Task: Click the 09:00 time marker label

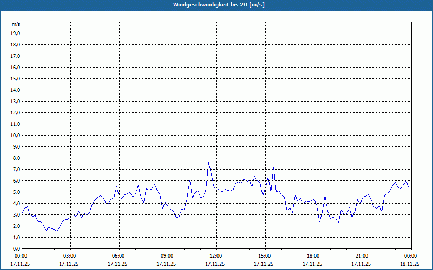Action: [x=167, y=256]
